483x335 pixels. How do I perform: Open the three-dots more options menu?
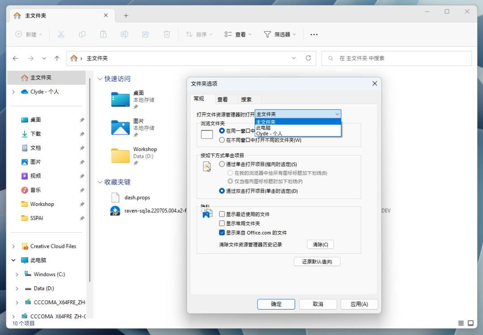coord(314,34)
